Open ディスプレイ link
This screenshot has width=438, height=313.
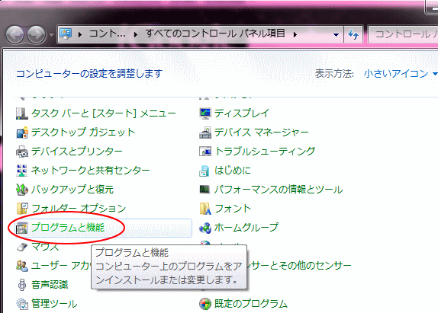pyautogui.click(x=242, y=113)
